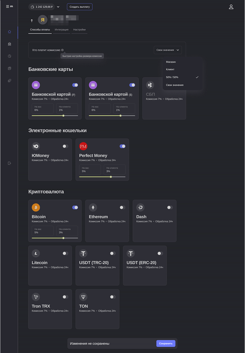Click the Perfect Money commission slider handle
Image resolution: width=245 pixels, height=353 pixels.
[111, 177]
